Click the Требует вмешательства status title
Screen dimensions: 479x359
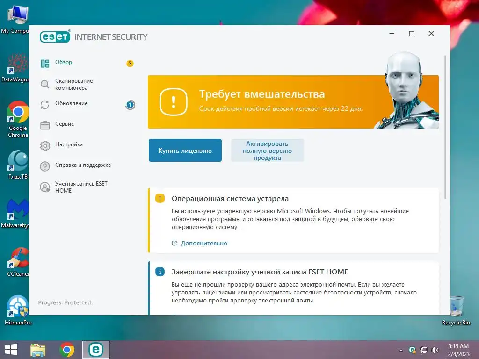click(x=262, y=94)
